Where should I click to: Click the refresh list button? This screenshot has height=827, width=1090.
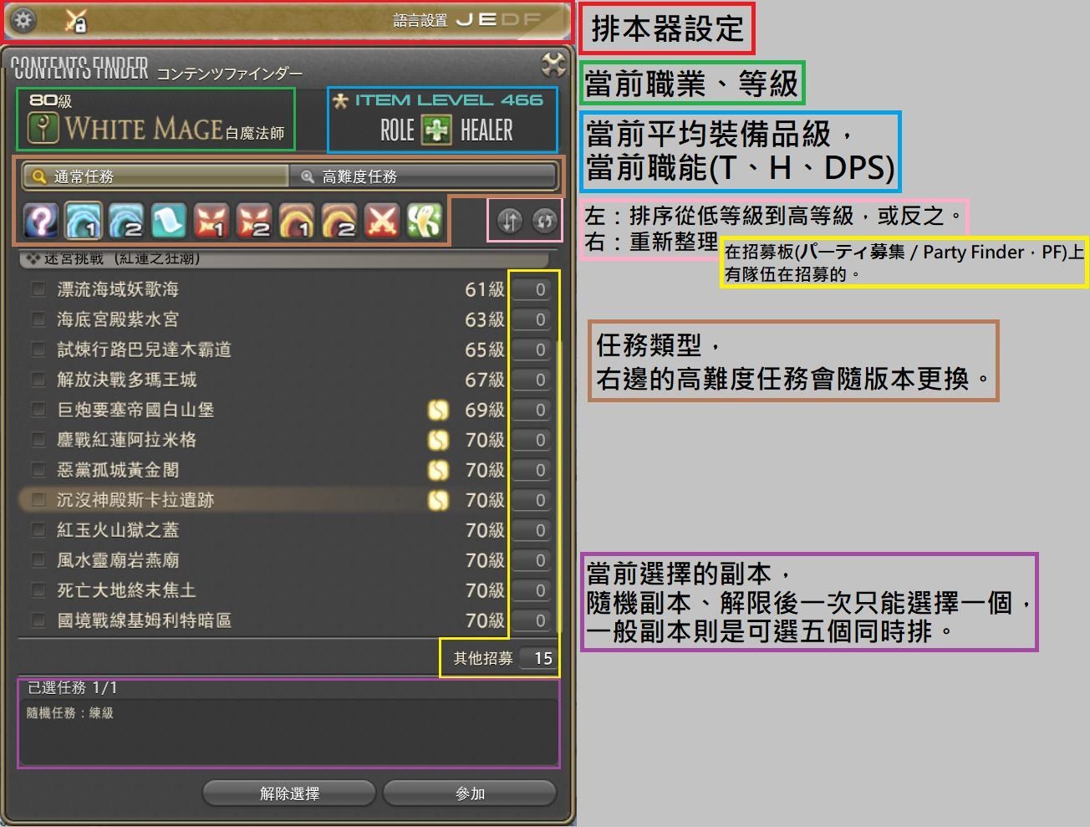tap(545, 221)
